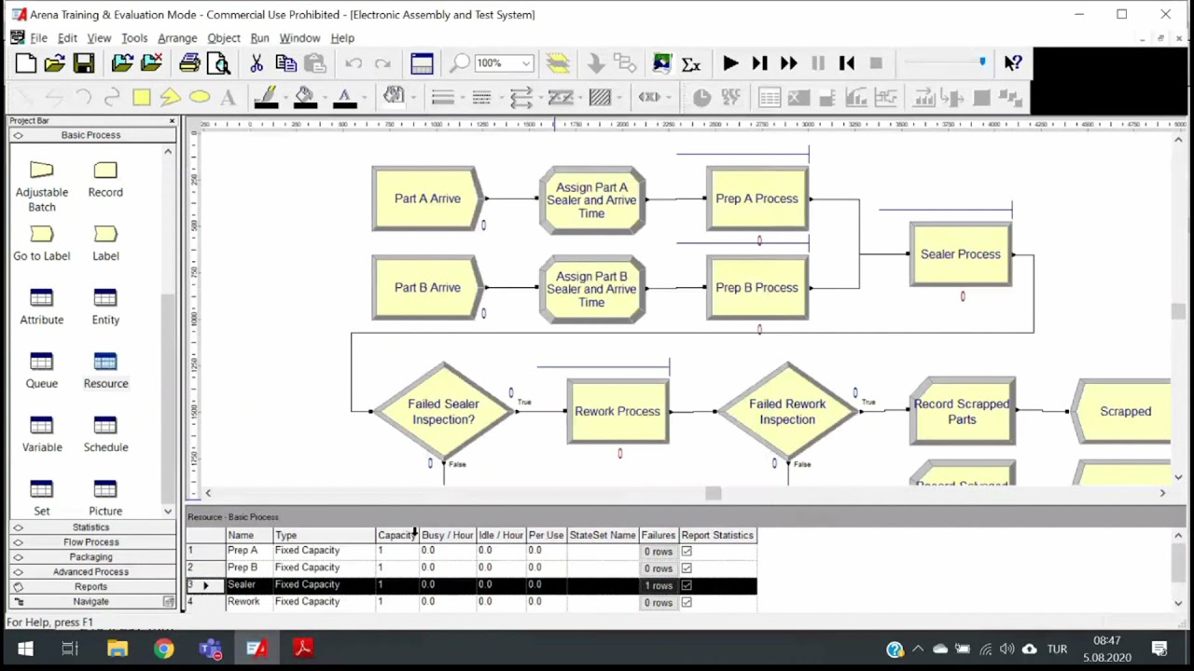This screenshot has width=1194, height=671.
Task: Pick the Adjustable Batch module
Action: coord(42,186)
